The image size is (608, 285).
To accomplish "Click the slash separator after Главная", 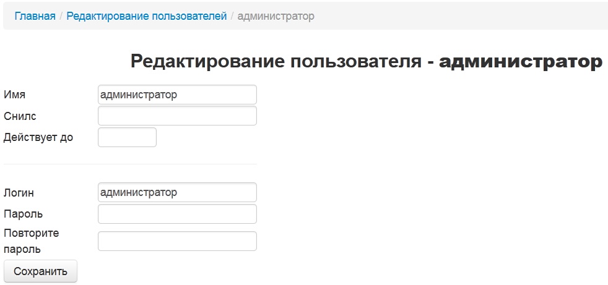I will [61, 16].
